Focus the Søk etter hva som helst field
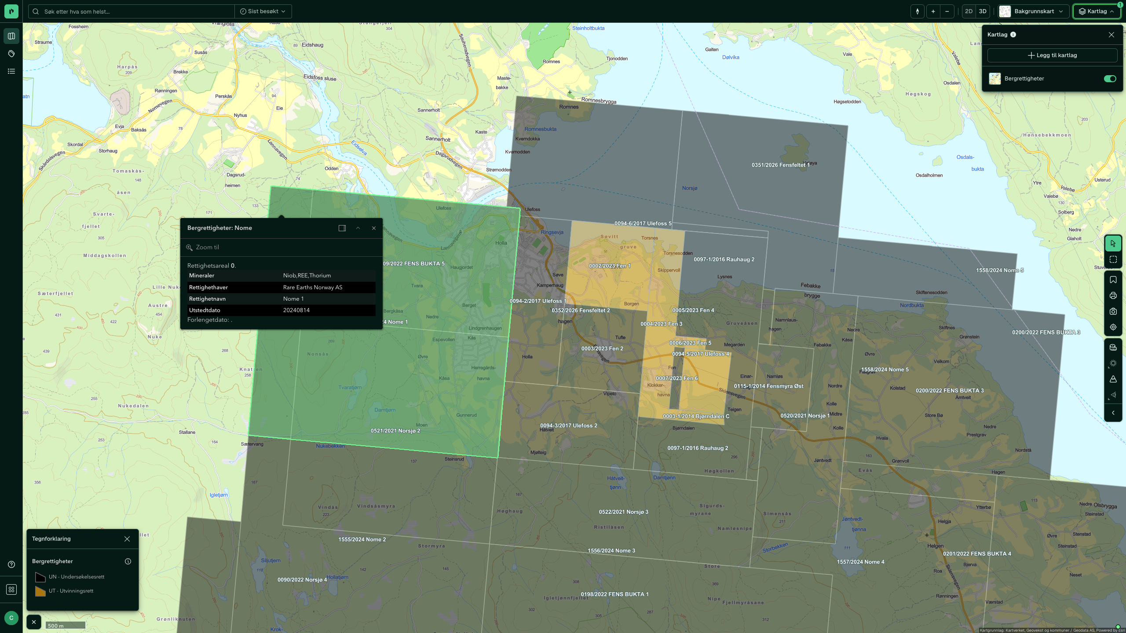 click(x=132, y=11)
